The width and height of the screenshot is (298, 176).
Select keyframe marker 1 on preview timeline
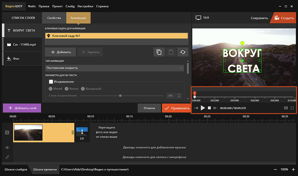point(194,93)
